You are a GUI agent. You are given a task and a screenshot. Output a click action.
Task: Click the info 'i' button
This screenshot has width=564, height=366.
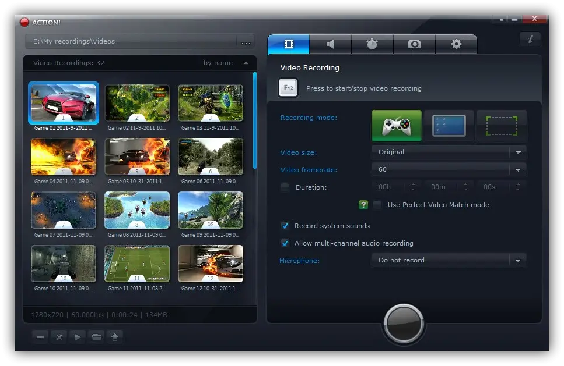[x=530, y=39]
